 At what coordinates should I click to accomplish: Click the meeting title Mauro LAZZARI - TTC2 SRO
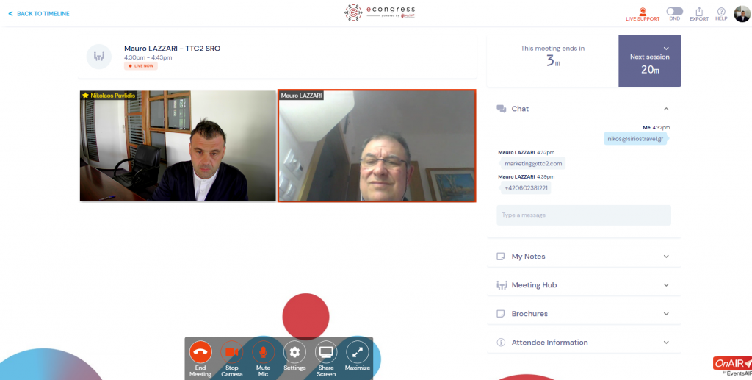point(172,49)
